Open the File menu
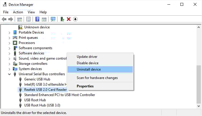Screen dimensions: 202x116 point(6,12)
